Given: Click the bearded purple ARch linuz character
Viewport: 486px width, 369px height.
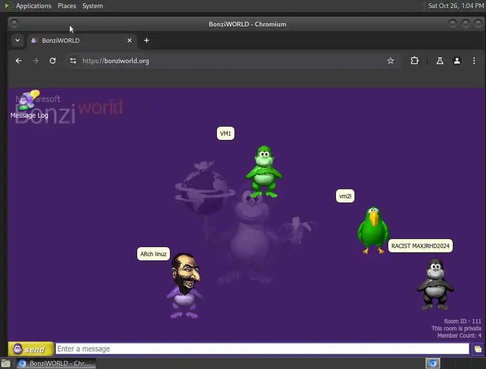Looking at the screenshot, I should pyautogui.click(x=185, y=286).
